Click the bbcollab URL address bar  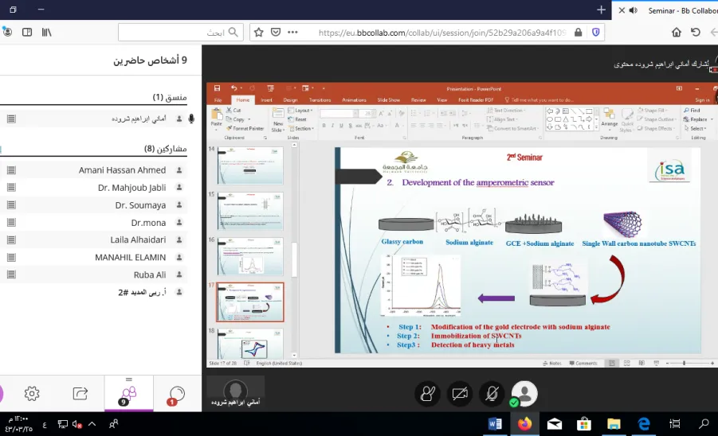click(x=442, y=33)
